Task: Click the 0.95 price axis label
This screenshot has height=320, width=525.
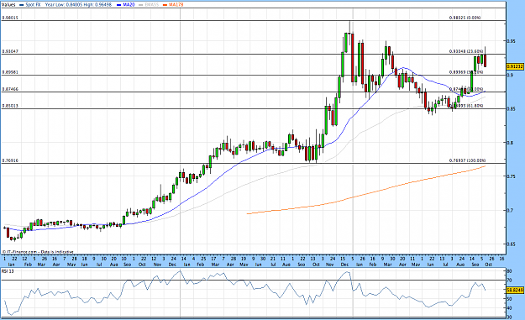Action: point(511,41)
